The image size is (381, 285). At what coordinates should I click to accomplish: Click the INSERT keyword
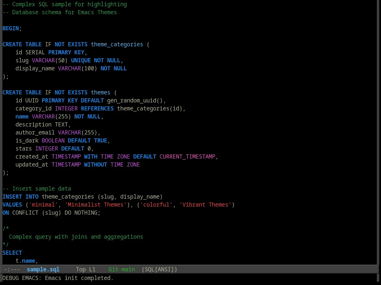12,197
